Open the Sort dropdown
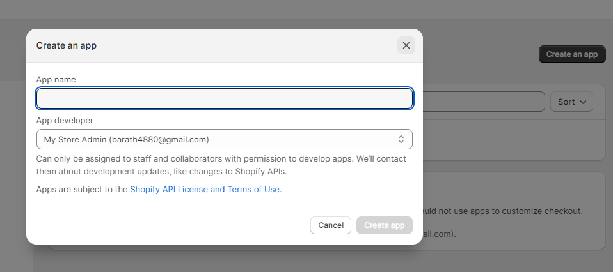 [571, 102]
